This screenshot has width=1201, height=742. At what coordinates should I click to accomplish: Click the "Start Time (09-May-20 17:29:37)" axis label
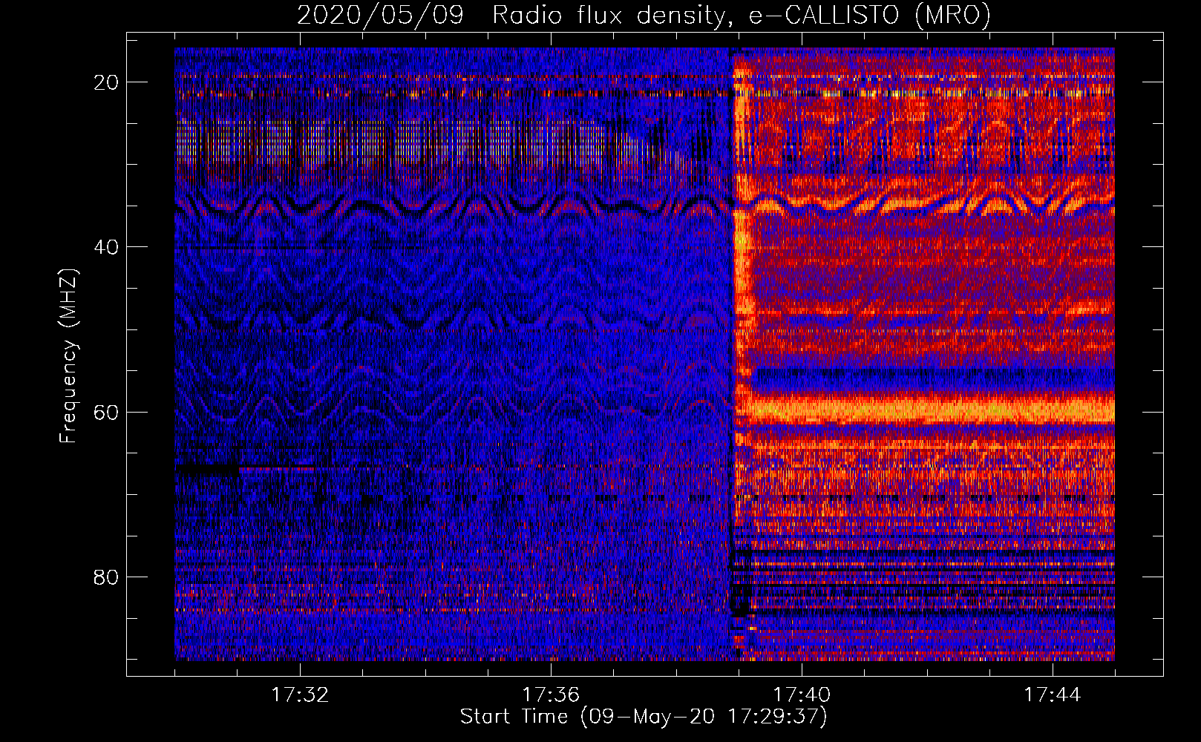pyautogui.click(x=644, y=717)
